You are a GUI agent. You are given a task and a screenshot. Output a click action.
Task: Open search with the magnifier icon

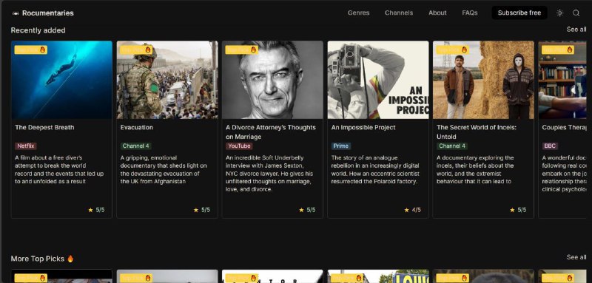(576, 13)
